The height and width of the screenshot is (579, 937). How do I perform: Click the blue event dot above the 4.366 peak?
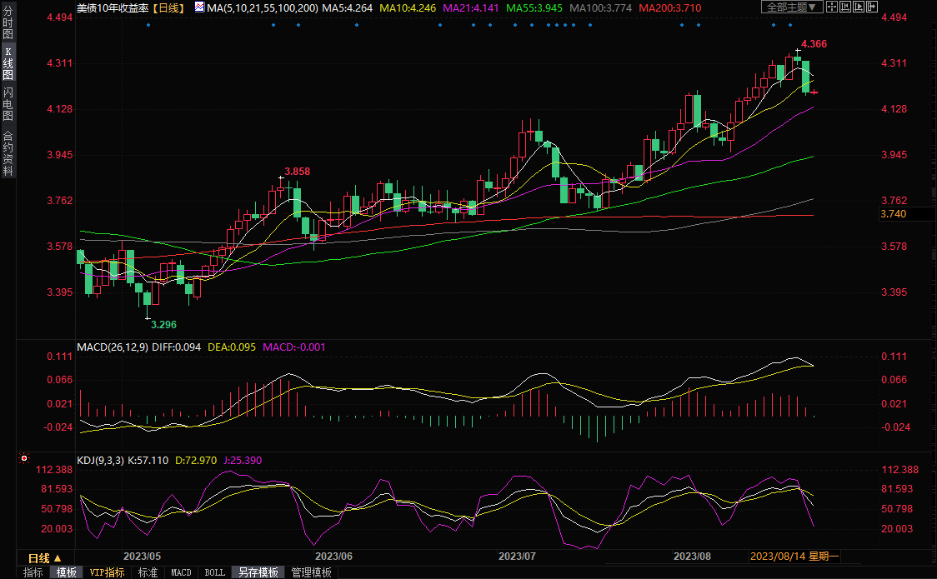pyautogui.click(x=789, y=25)
